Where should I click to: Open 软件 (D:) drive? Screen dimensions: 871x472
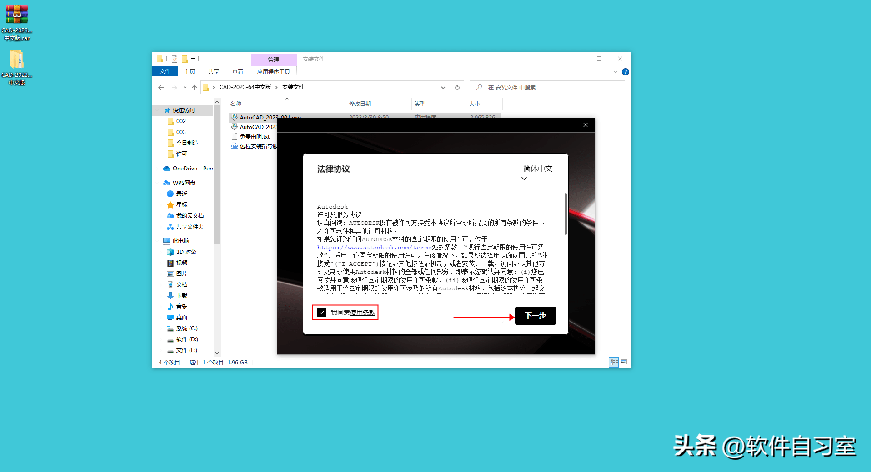click(x=182, y=339)
